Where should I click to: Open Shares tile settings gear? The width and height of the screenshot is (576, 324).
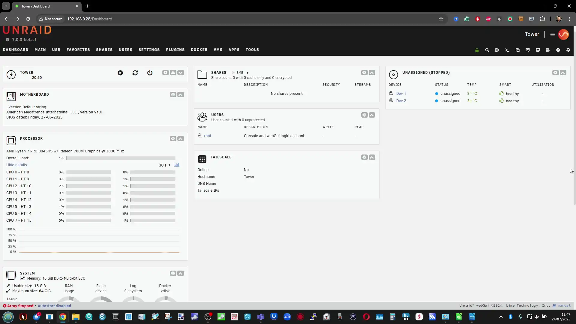pyautogui.click(x=364, y=73)
